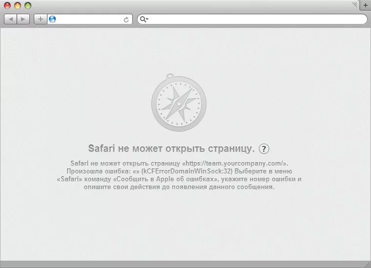Screen dimensions: 371x268
Task: Zoom the window with the green button
Action: (28, 6)
